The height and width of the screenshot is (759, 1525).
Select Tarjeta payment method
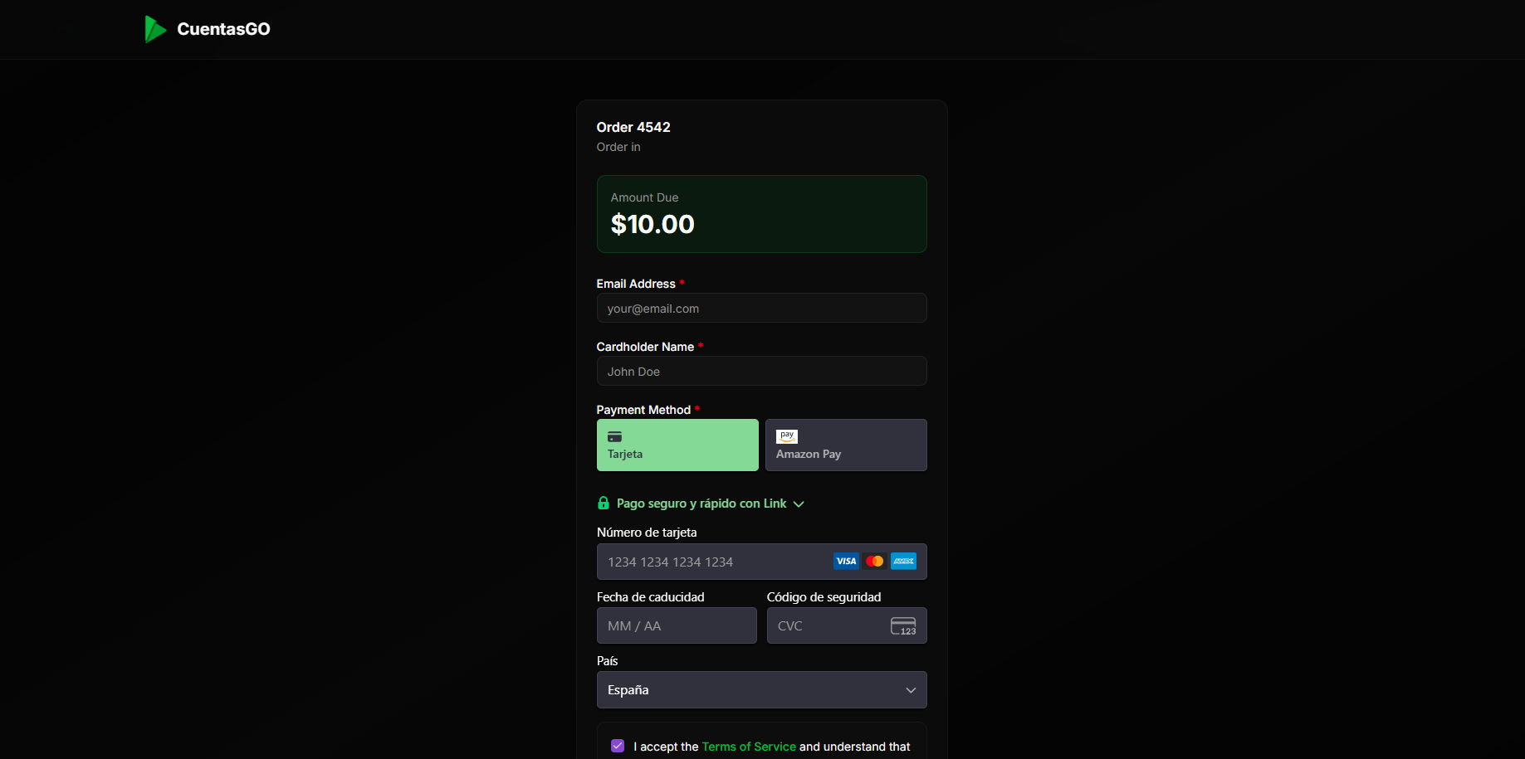click(x=677, y=445)
